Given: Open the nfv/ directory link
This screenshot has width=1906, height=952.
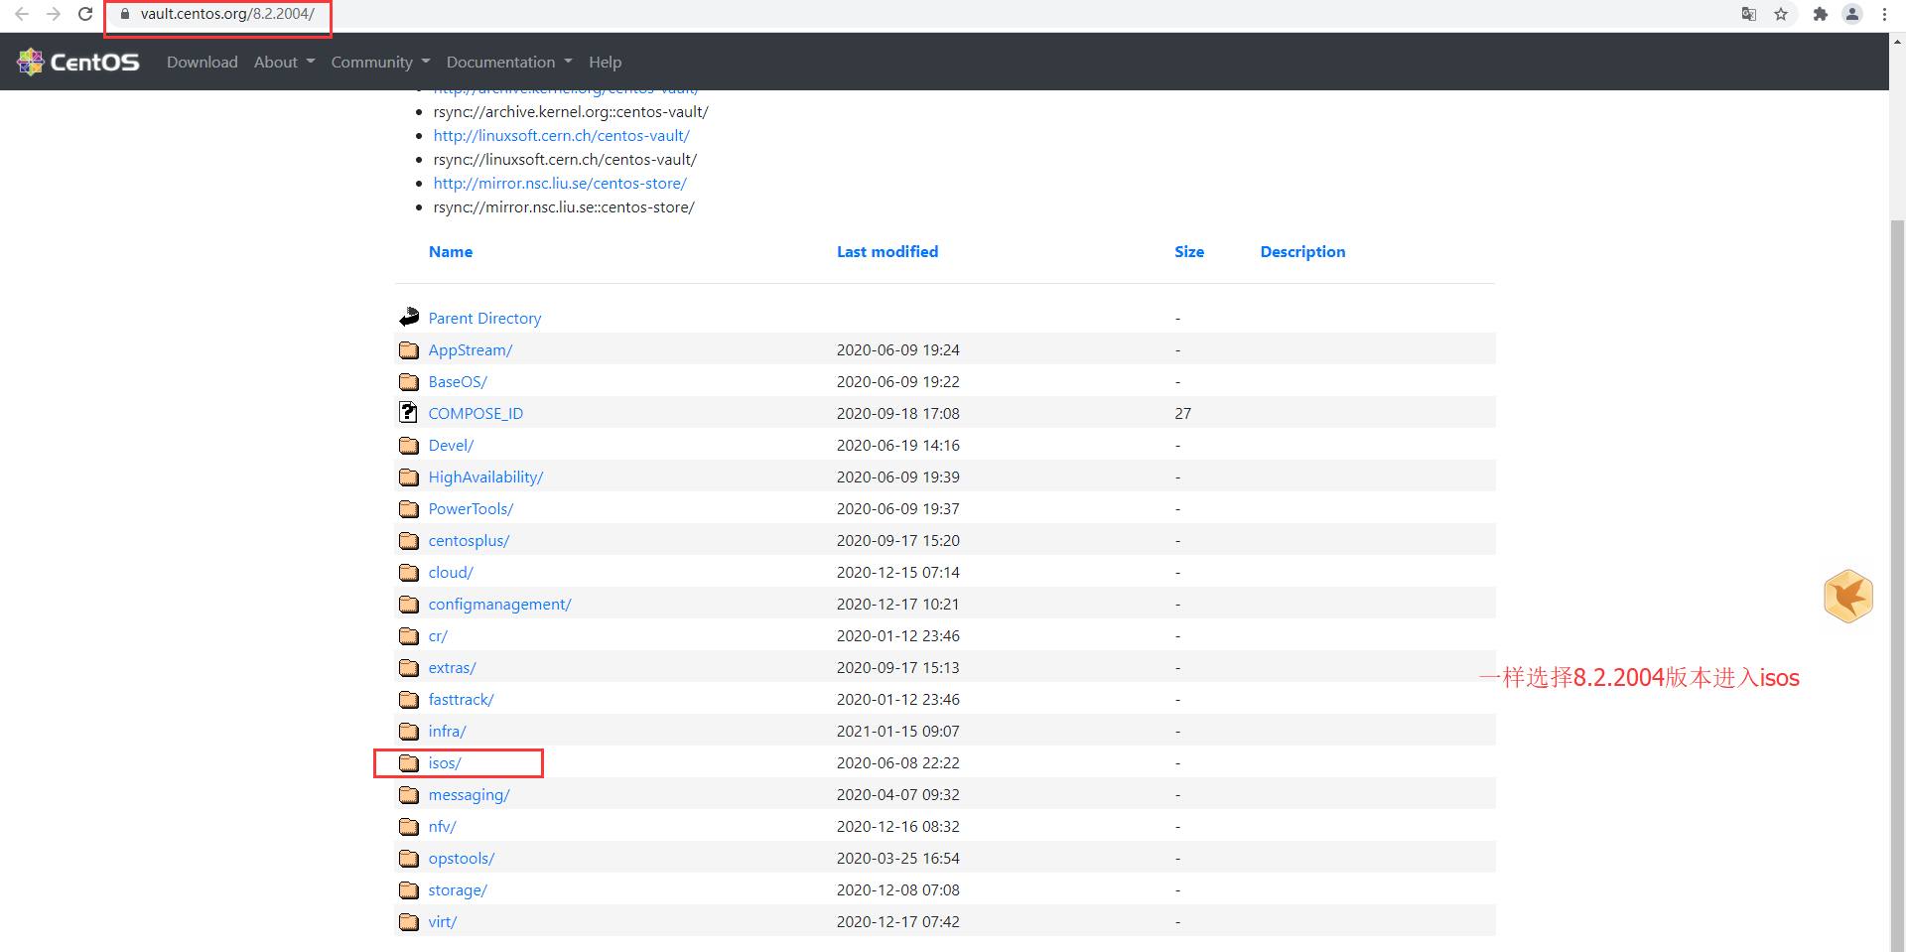Looking at the screenshot, I should pos(443,826).
